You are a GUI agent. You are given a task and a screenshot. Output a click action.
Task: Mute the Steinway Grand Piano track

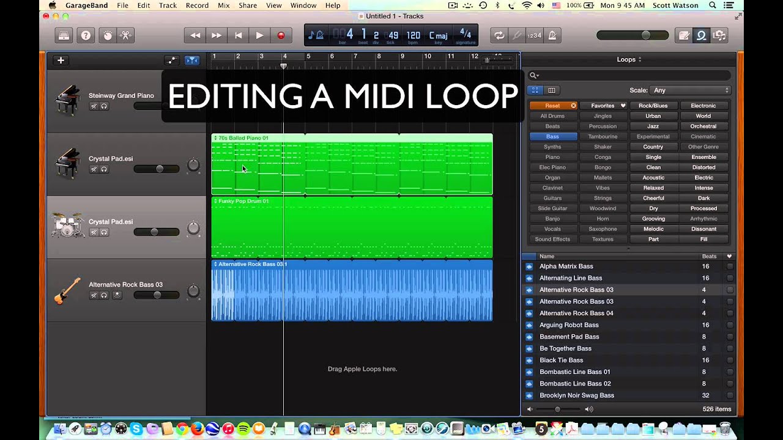[x=94, y=106]
